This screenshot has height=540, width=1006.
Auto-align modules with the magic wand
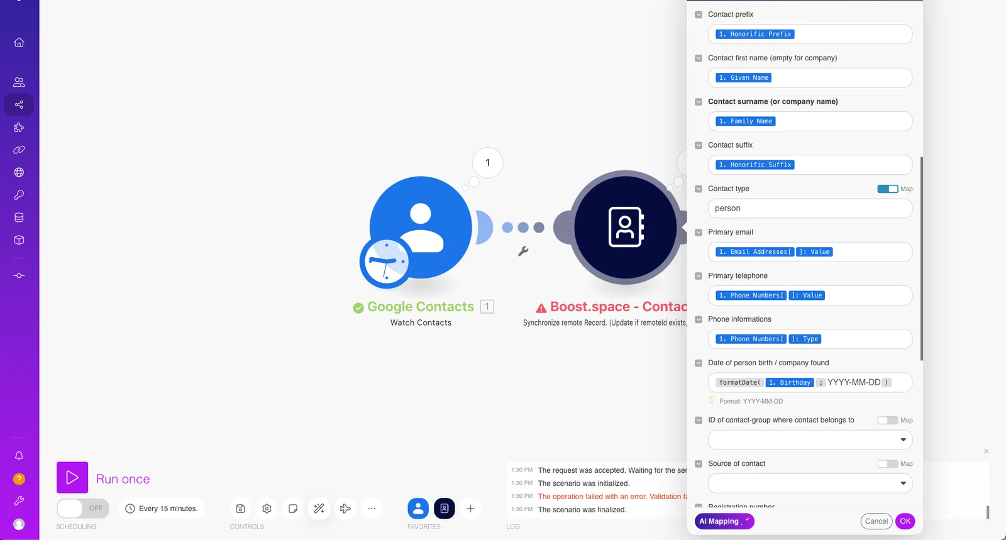click(319, 509)
